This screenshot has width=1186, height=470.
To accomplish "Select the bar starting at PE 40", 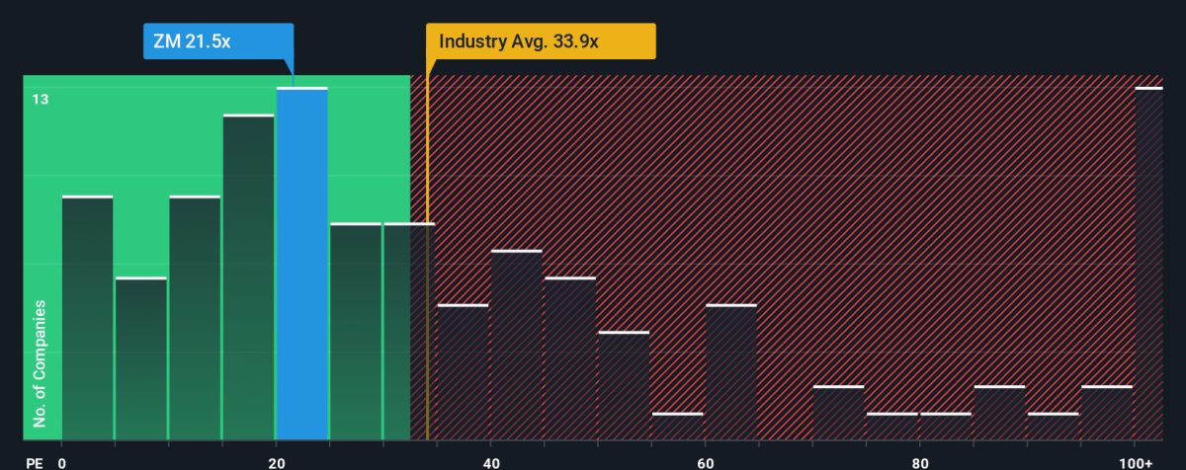I will coord(516,346).
